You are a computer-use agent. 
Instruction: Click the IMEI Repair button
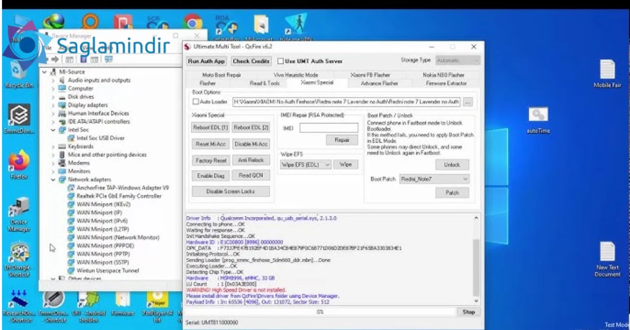click(342, 140)
